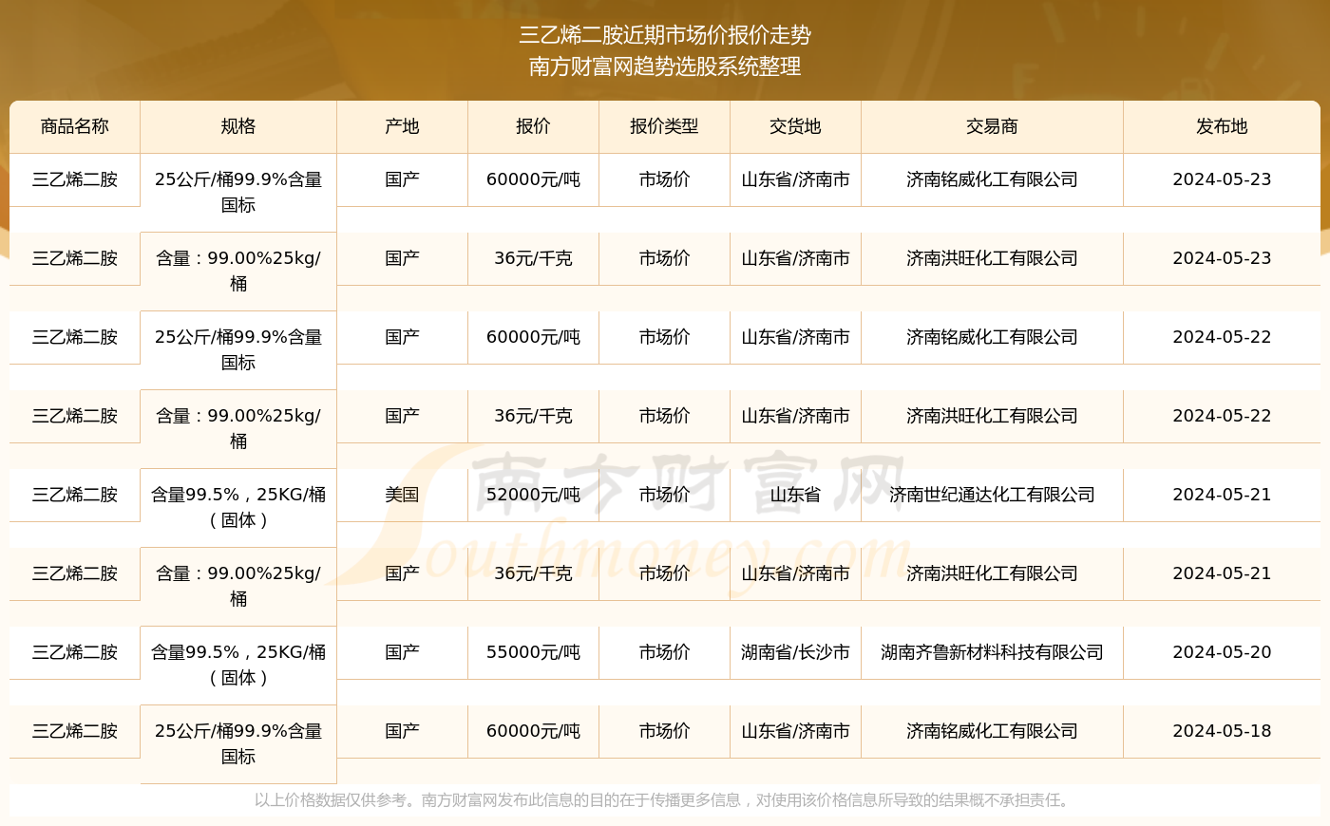This screenshot has width=1330, height=826.
Task: Click date 2024-05-23 in the 济南铭威 row
Action: (1222, 179)
